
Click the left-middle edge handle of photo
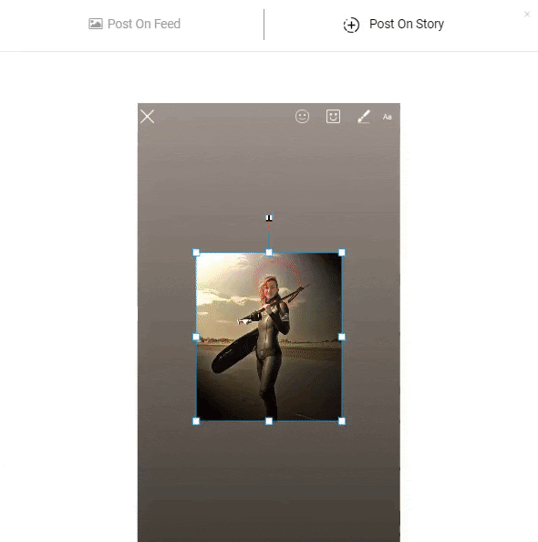(x=196, y=337)
